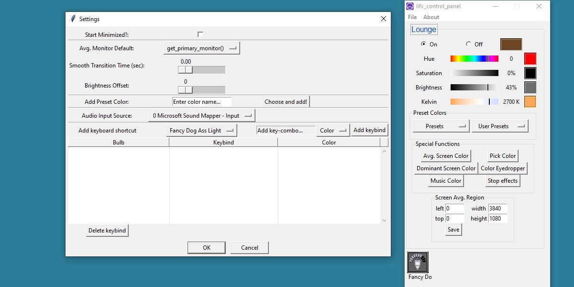Click the Brightness gradient slider
The width and height of the screenshot is (574, 287).
point(475,88)
